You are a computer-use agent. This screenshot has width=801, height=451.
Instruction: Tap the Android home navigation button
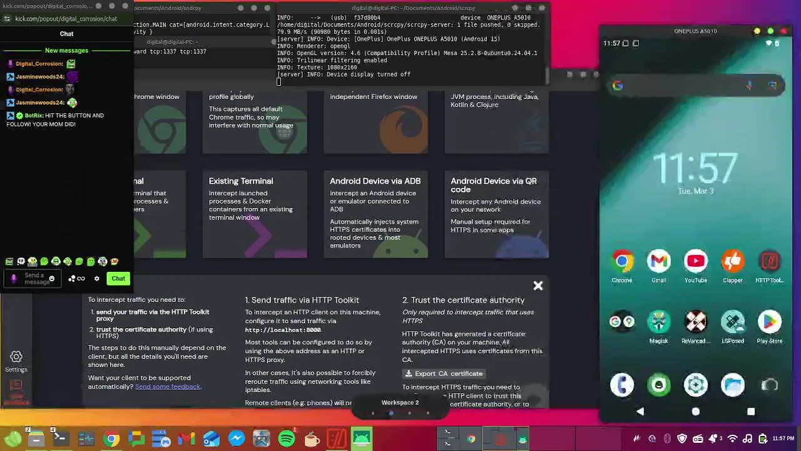[x=696, y=412]
